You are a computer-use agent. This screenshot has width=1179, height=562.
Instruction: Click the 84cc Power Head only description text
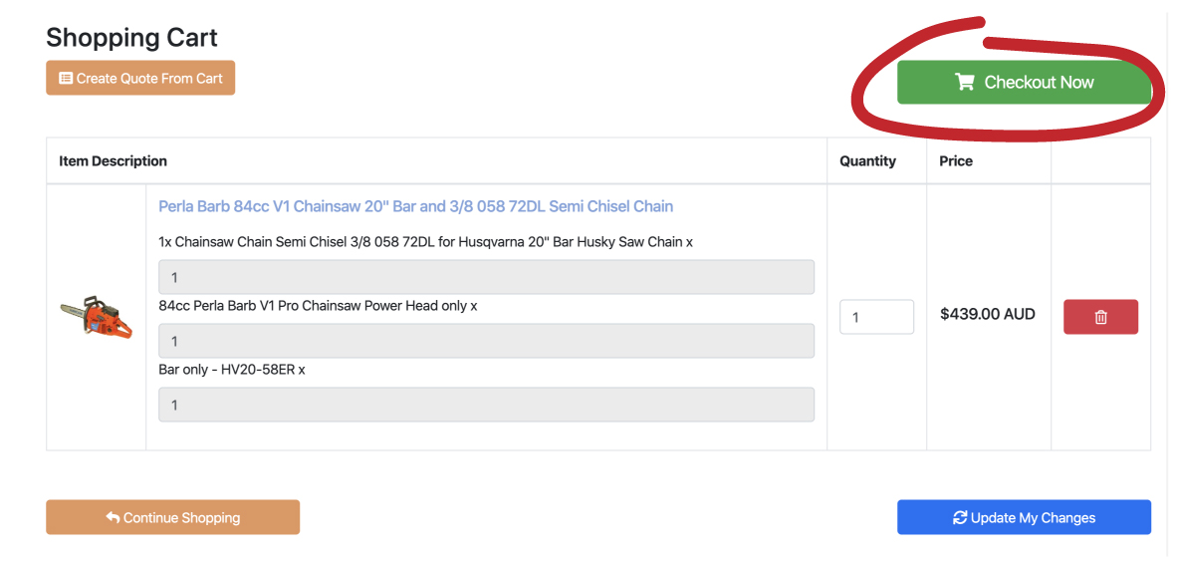click(318, 306)
